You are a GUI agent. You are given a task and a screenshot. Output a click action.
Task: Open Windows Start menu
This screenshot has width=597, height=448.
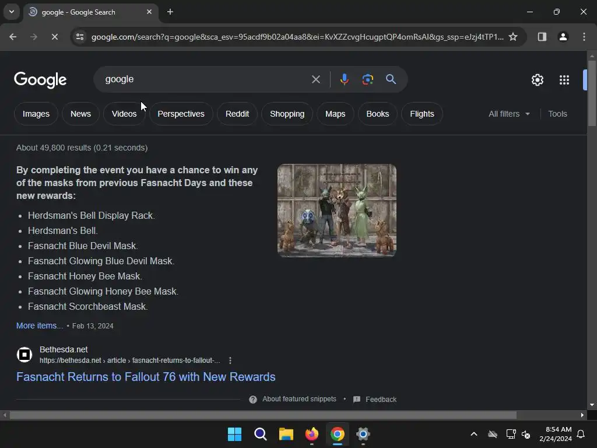pos(234,434)
